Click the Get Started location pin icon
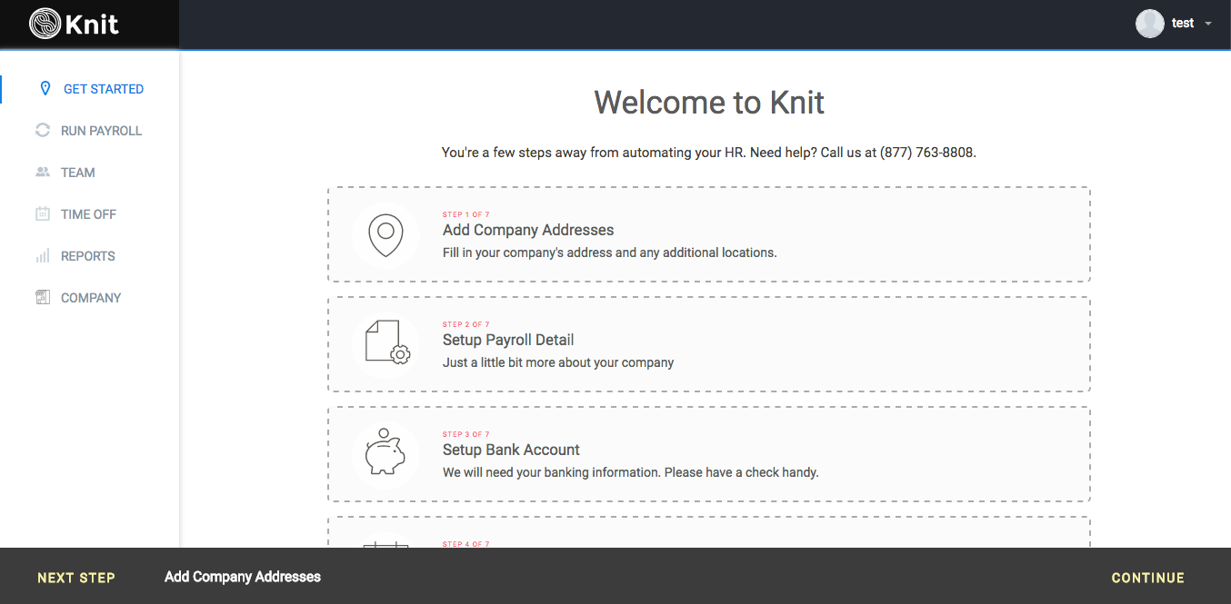This screenshot has height=604, width=1231. pos(45,89)
